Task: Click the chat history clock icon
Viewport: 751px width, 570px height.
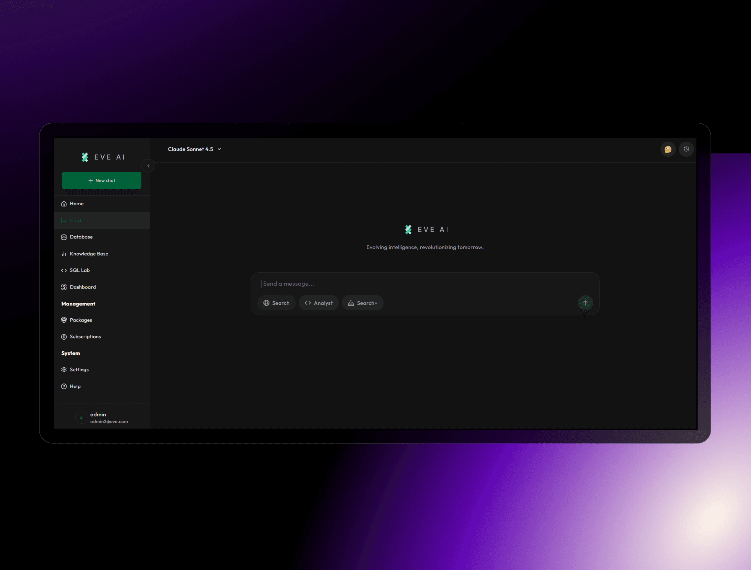Action: coord(686,149)
